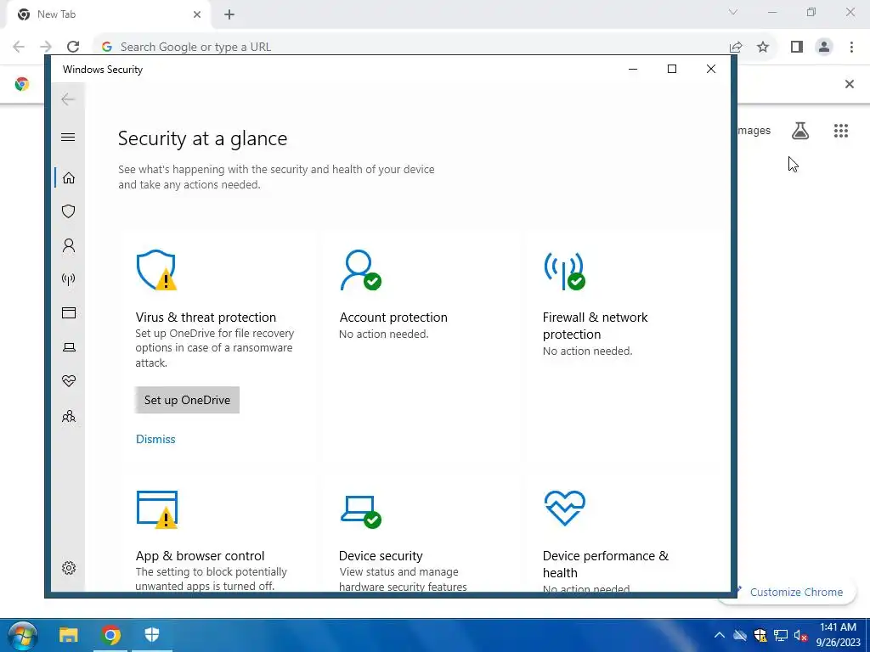870x652 pixels.
Task: Click the Account protection tile icon
Action: click(x=360, y=270)
